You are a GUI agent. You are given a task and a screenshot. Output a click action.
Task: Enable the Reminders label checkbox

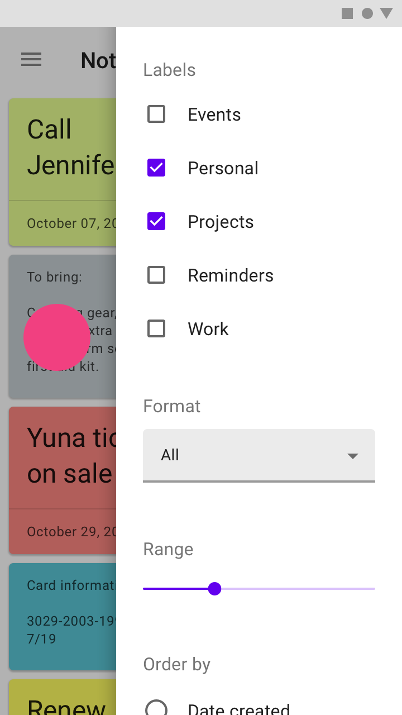coord(156,275)
